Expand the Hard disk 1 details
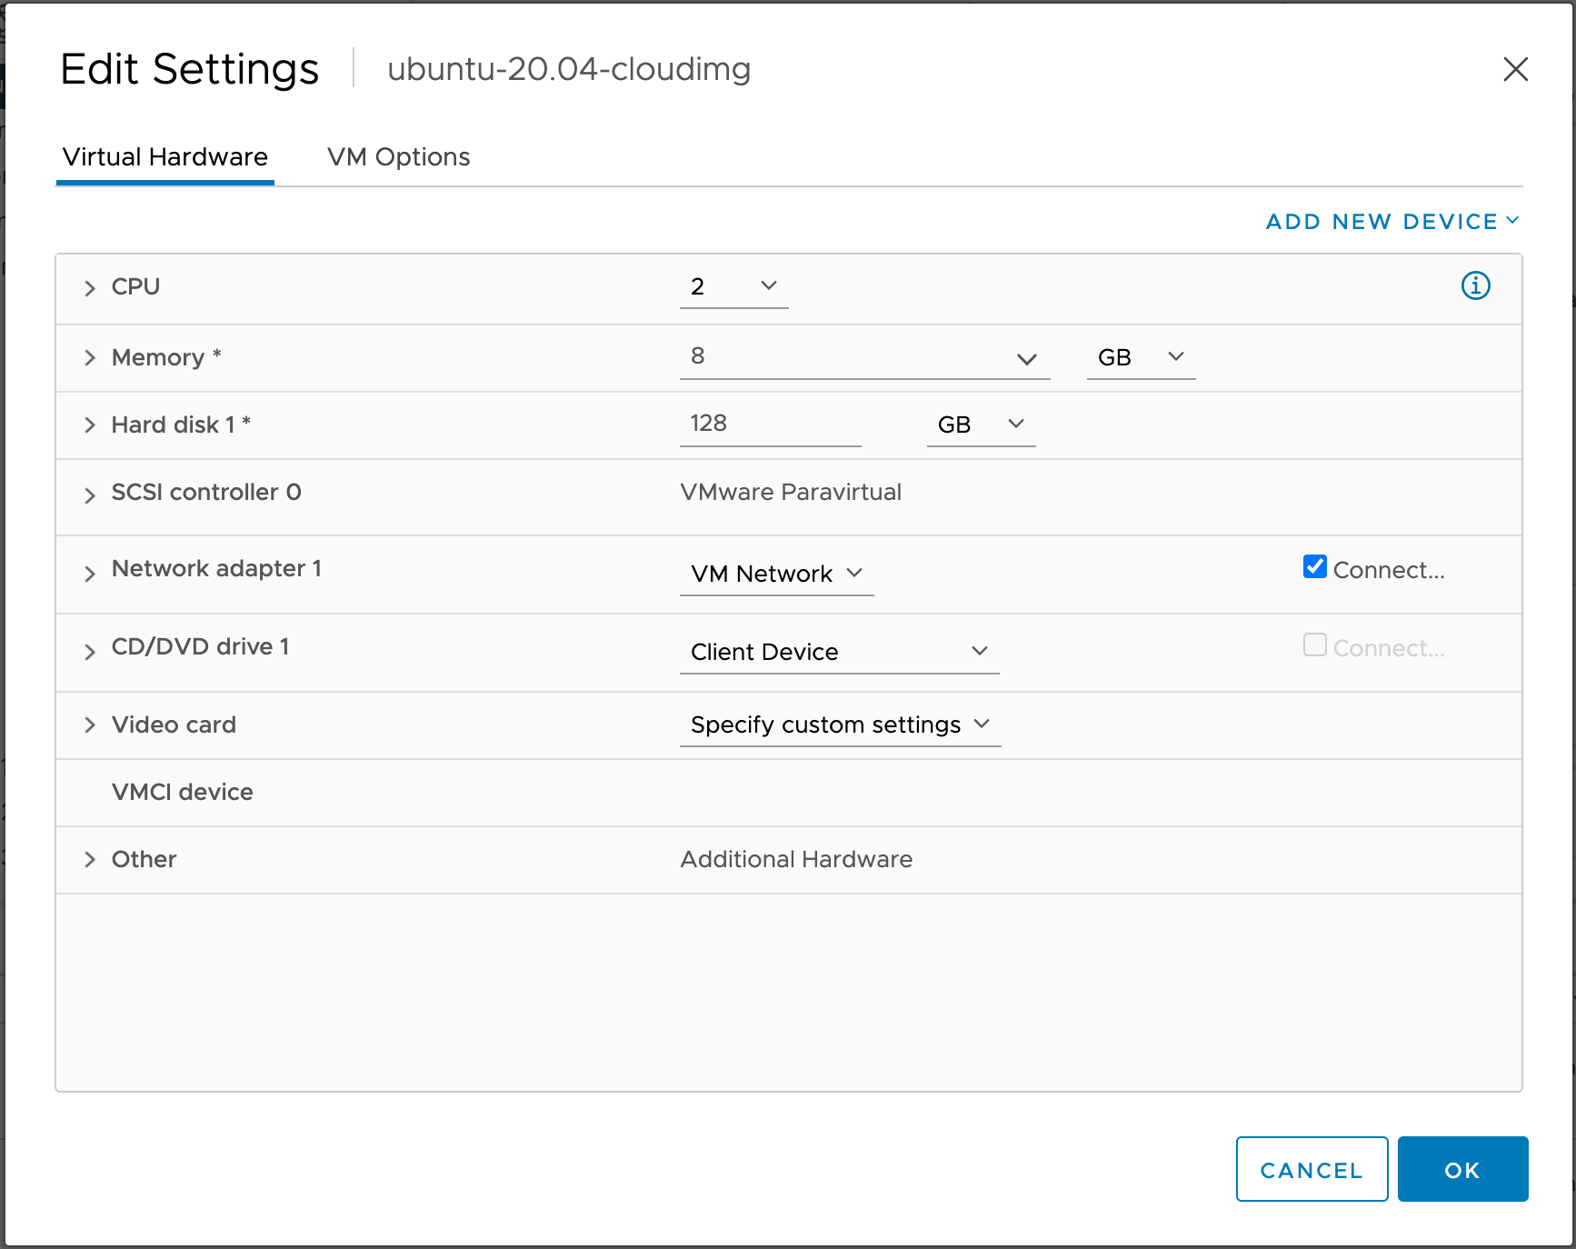Viewport: 1576px width, 1249px height. tap(90, 425)
